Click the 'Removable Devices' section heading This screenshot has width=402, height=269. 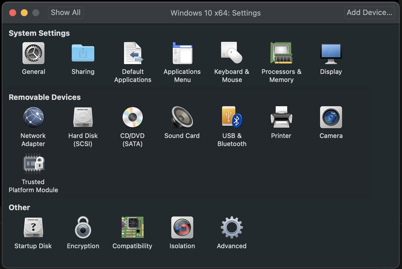pyautogui.click(x=45, y=97)
